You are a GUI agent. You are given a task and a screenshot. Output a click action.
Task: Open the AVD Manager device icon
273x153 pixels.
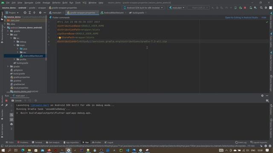[251, 8]
